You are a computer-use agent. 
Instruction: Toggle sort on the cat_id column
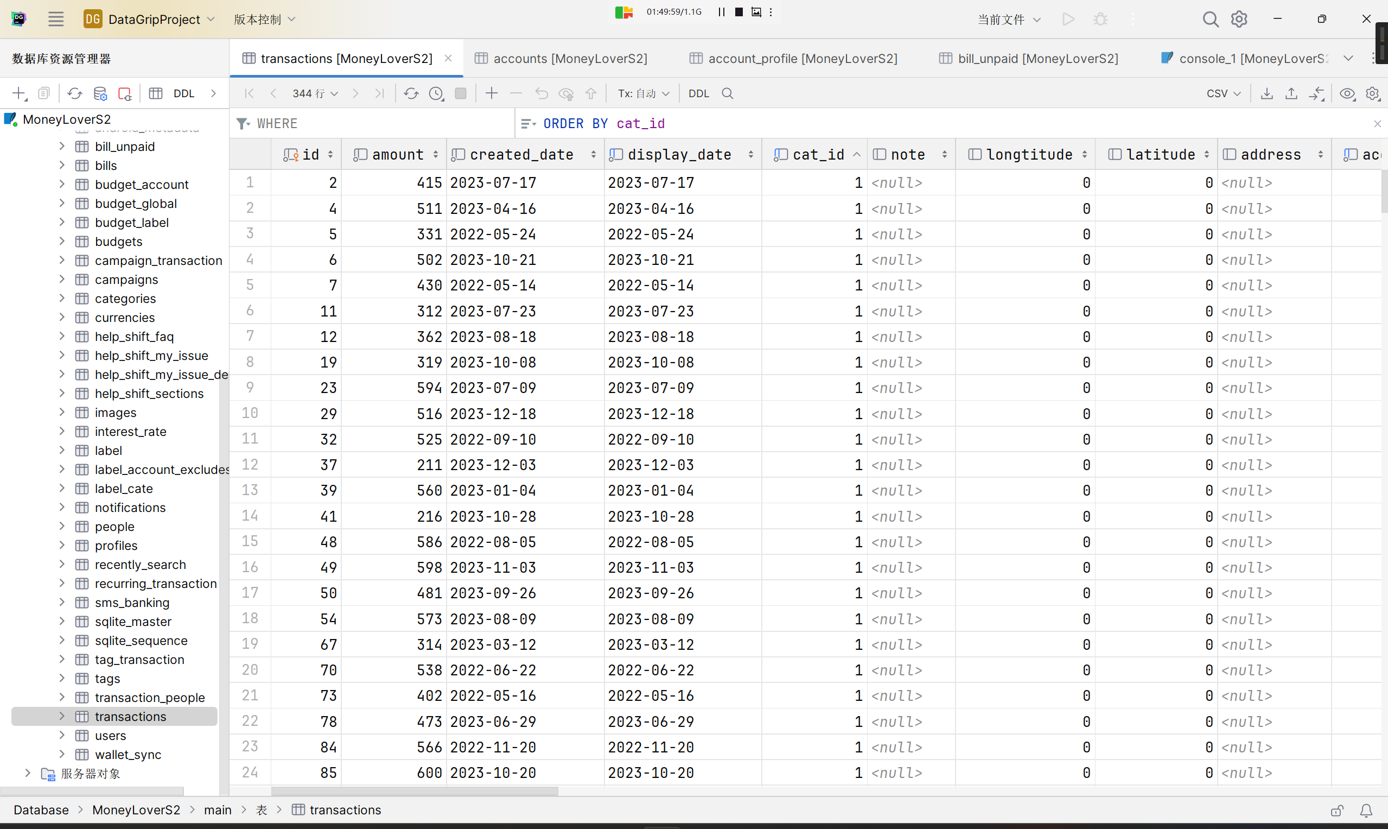pyautogui.click(x=856, y=155)
